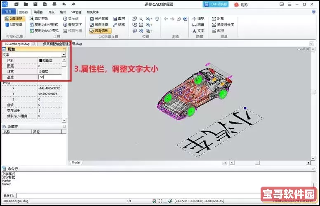Close the 3DLamborgini.dwg document tab
320x206 pixels.
34,44
